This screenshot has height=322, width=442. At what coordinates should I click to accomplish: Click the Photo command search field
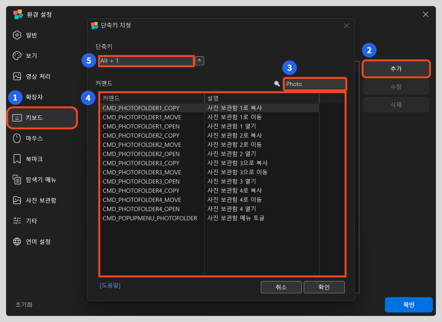click(x=314, y=84)
